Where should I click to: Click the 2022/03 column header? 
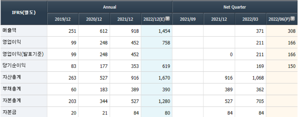[x=250, y=19]
